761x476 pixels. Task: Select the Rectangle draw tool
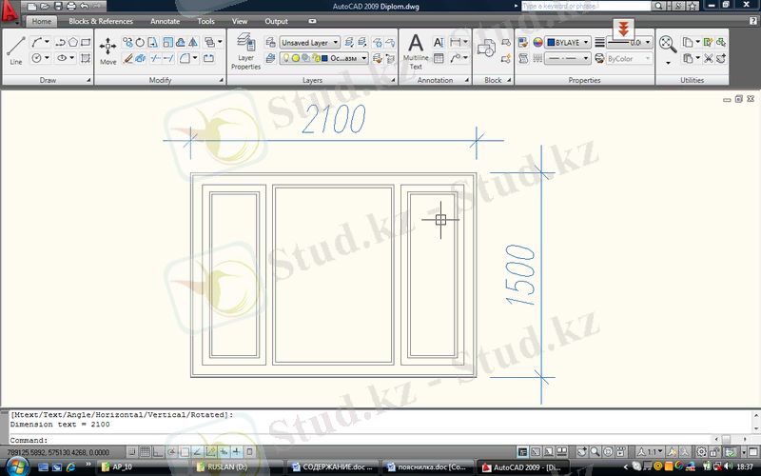(86, 42)
